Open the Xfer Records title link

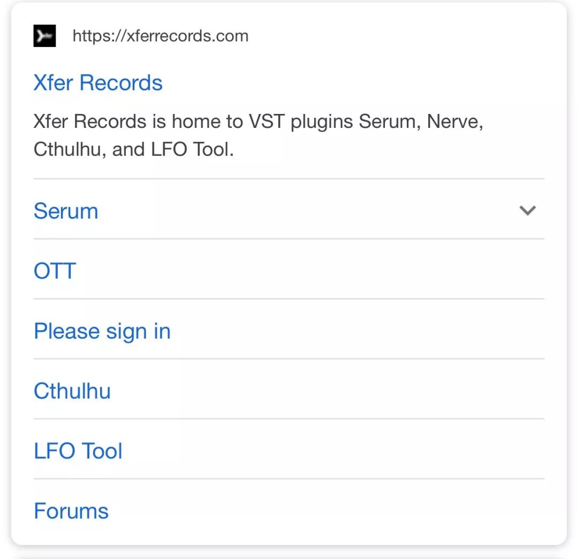pos(98,82)
